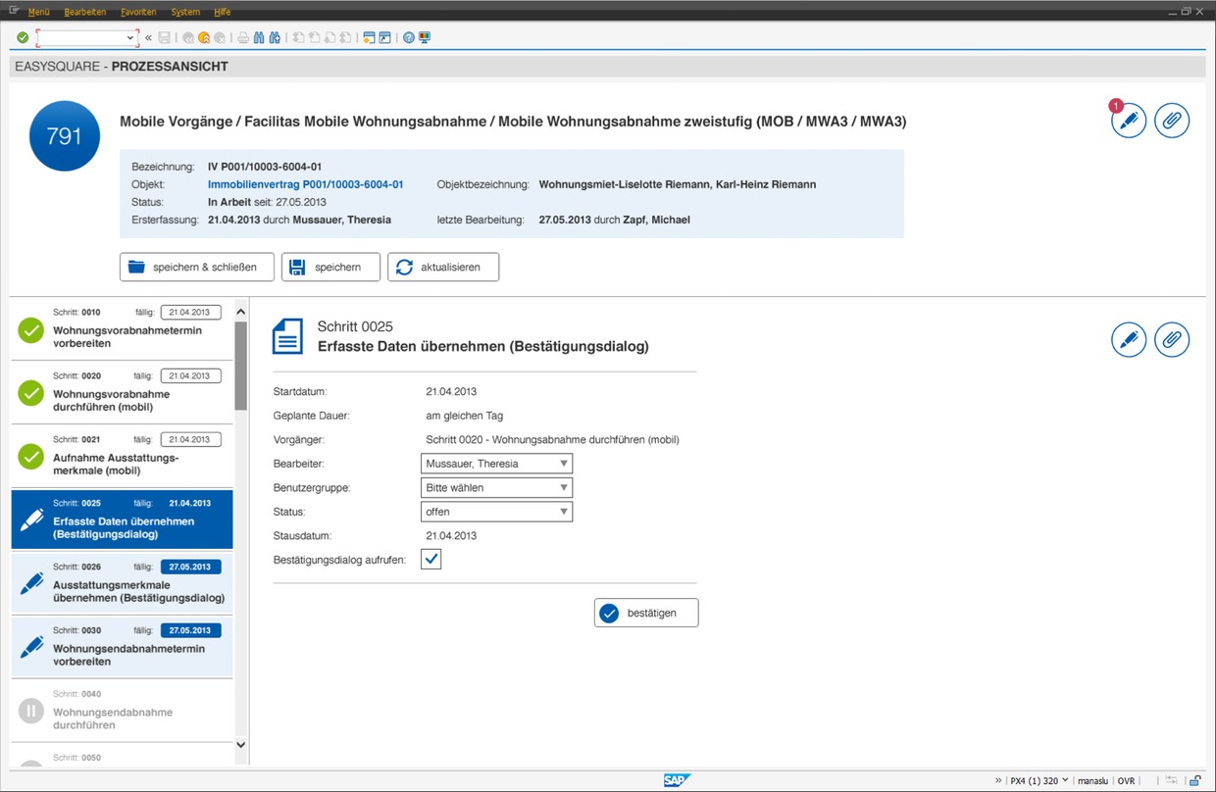Viewport: 1216px width, 792px height.
Task: Expand the Benutzergruppe dropdown
Action: (x=496, y=488)
